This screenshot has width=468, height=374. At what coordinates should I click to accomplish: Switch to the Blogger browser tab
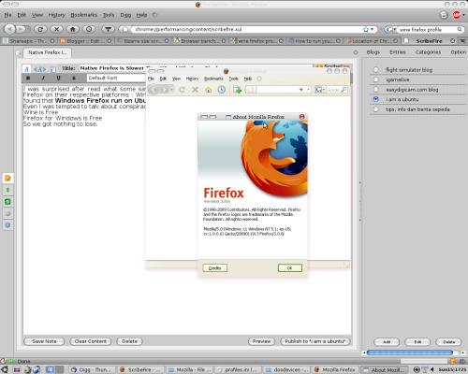pyautogui.click(x=85, y=41)
